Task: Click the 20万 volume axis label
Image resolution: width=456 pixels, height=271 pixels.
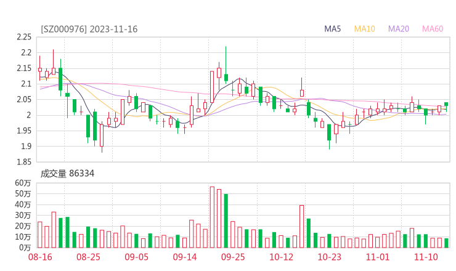Action: point(23,226)
